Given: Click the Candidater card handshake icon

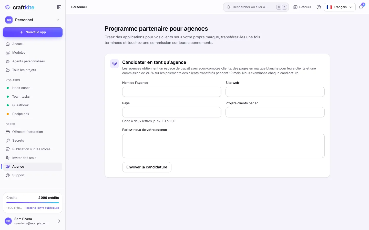Looking at the screenshot, I should pos(115,64).
